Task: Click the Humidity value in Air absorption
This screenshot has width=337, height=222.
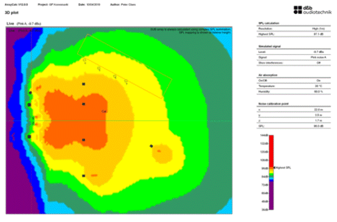Action: tap(319, 92)
